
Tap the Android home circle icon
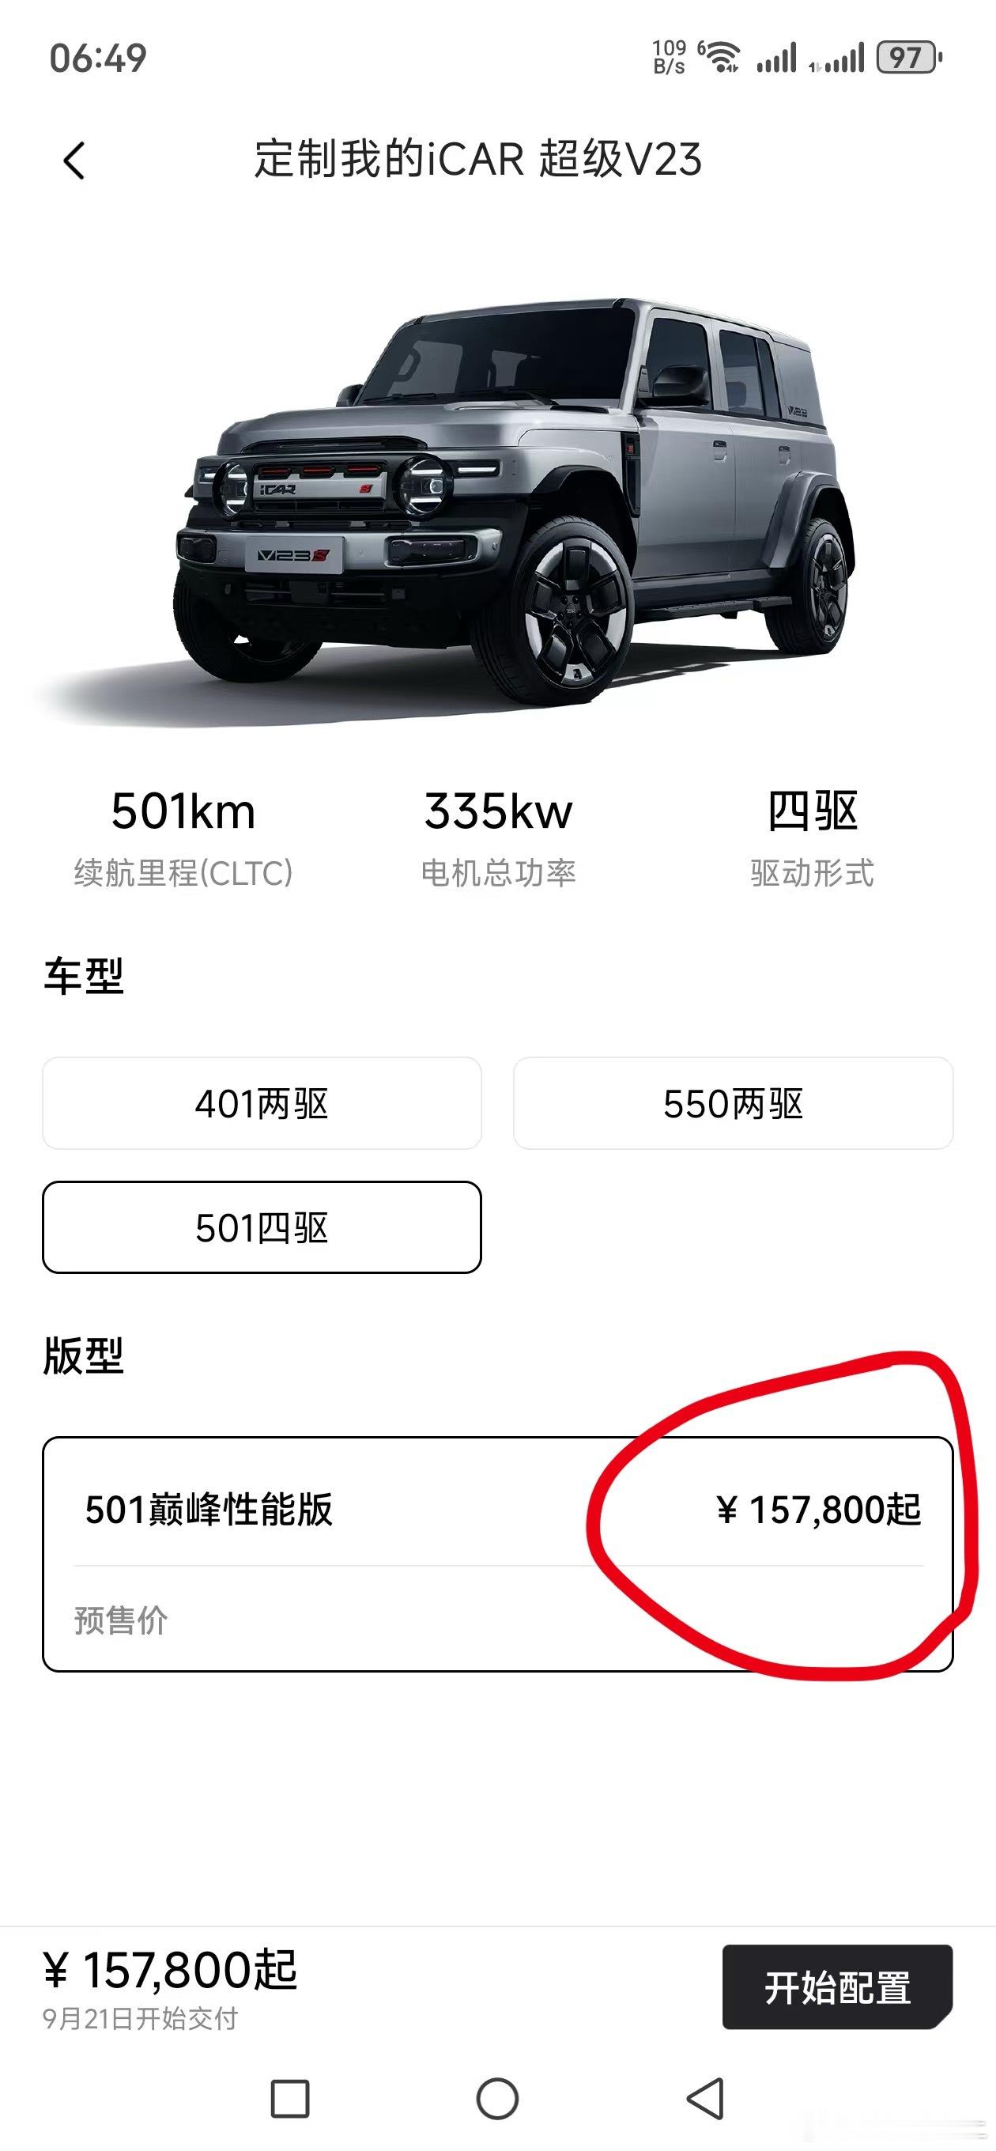(x=497, y=2097)
